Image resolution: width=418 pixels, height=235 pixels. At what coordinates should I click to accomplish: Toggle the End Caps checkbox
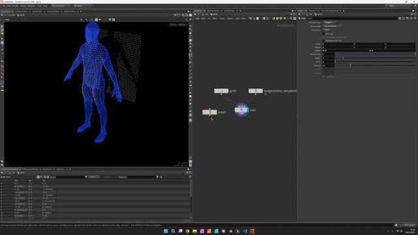click(324, 34)
